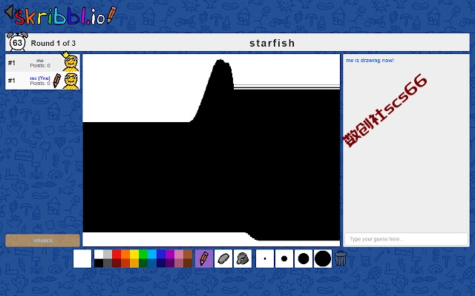Select the eraser tool
This screenshot has height=296, width=475.
[x=223, y=258]
